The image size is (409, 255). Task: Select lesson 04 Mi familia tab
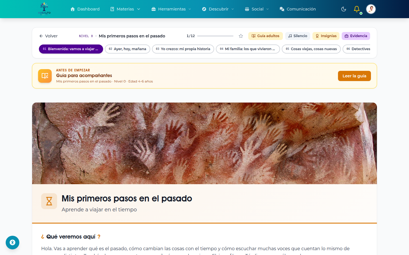point(248,49)
